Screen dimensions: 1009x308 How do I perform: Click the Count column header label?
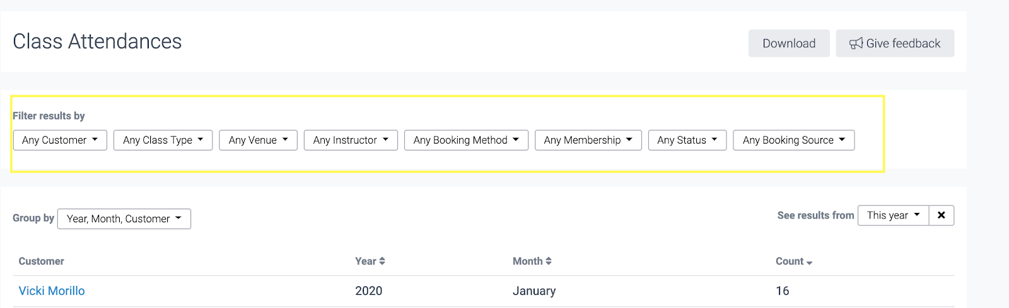tap(790, 261)
